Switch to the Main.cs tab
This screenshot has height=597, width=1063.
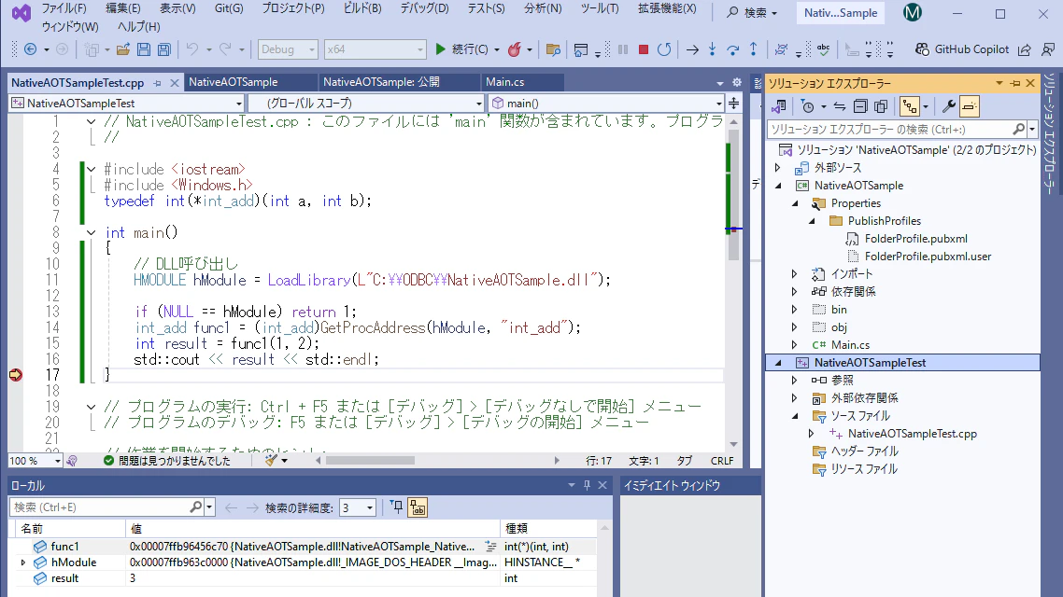(x=505, y=82)
